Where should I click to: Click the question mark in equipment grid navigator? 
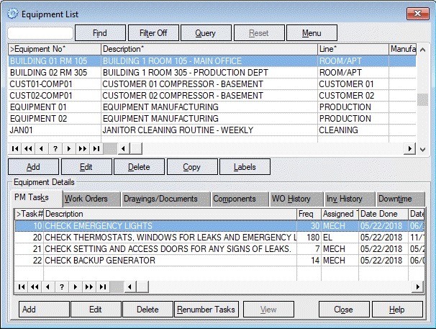point(55,148)
